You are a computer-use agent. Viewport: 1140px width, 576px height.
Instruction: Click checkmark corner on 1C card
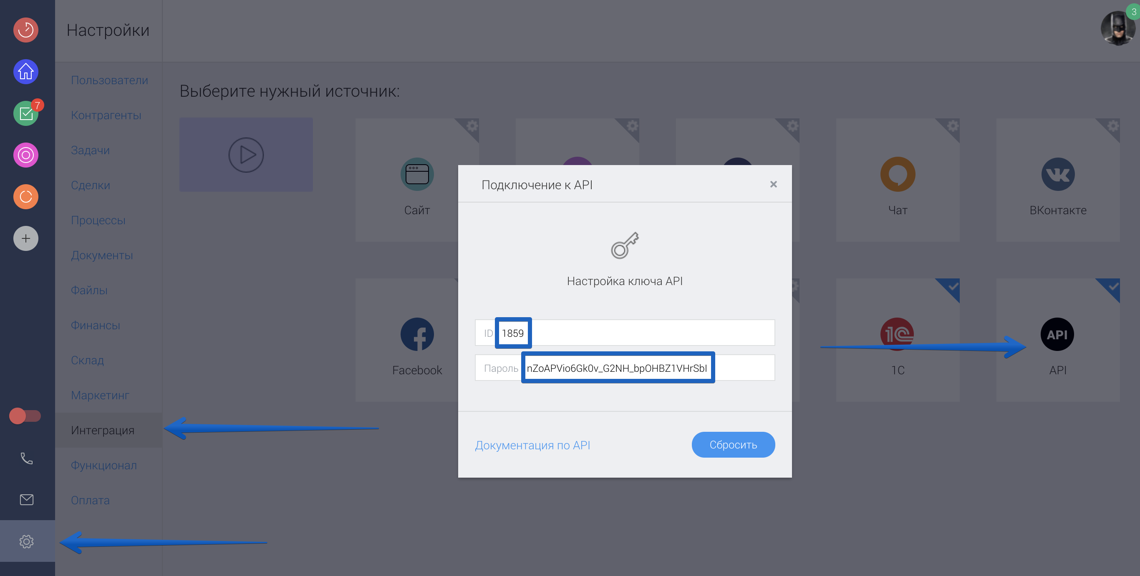952,286
